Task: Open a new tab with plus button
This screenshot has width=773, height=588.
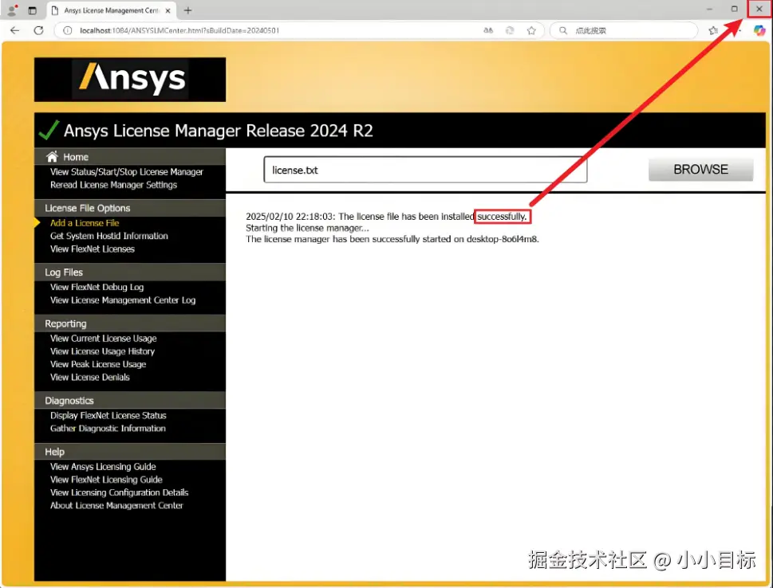Action: pos(187,10)
